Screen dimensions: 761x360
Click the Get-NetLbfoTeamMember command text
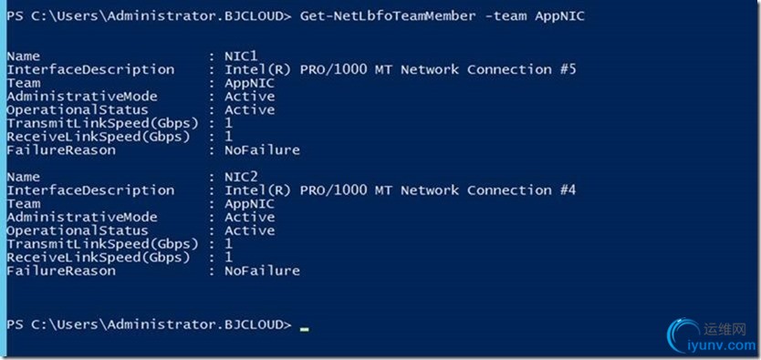pyautogui.click(x=388, y=16)
